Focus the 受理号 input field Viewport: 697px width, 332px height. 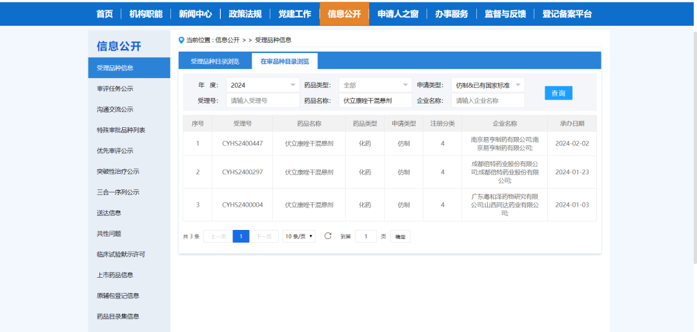262,101
